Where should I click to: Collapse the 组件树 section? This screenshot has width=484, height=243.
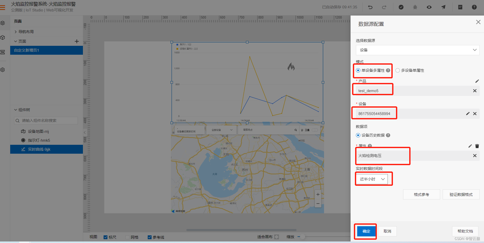16,110
